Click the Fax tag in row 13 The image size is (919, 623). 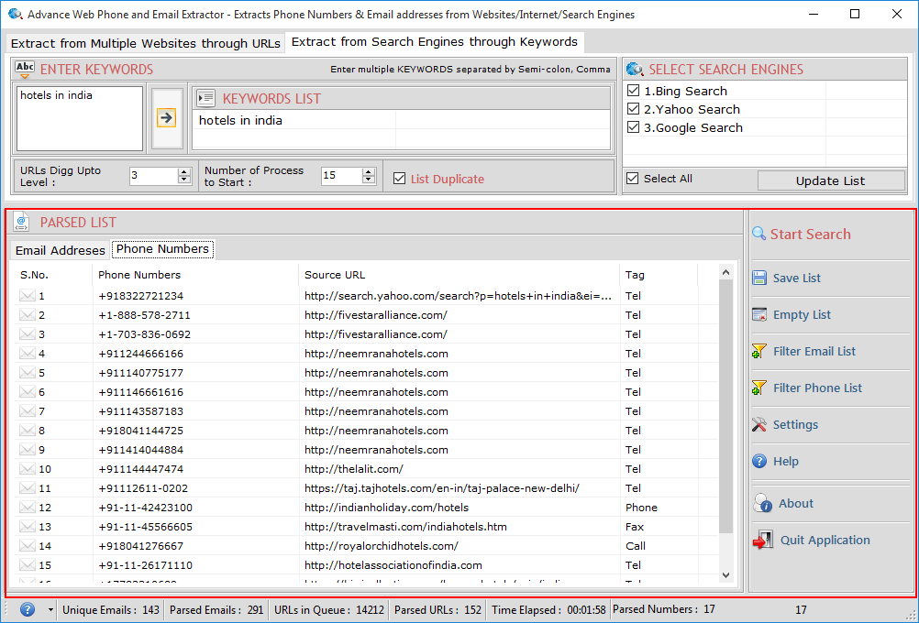click(634, 527)
